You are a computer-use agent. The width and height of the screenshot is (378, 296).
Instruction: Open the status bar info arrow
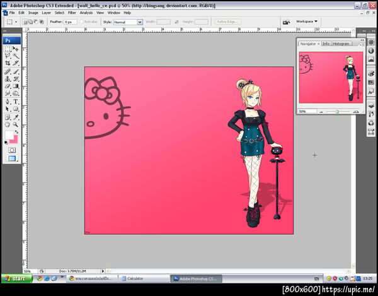click(x=103, y=271)
